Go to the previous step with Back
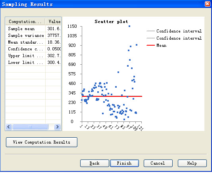 point(94,163)
